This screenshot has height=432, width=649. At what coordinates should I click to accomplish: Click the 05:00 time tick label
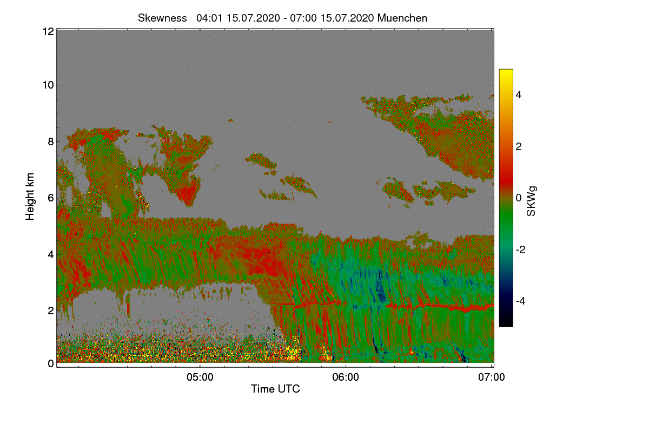click(x=200, y=377)
